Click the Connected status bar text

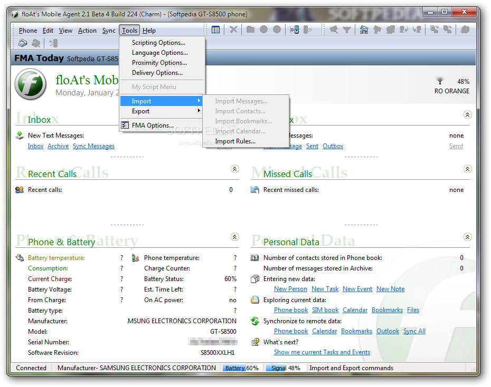pyautogui.click(x=31, y=368)
